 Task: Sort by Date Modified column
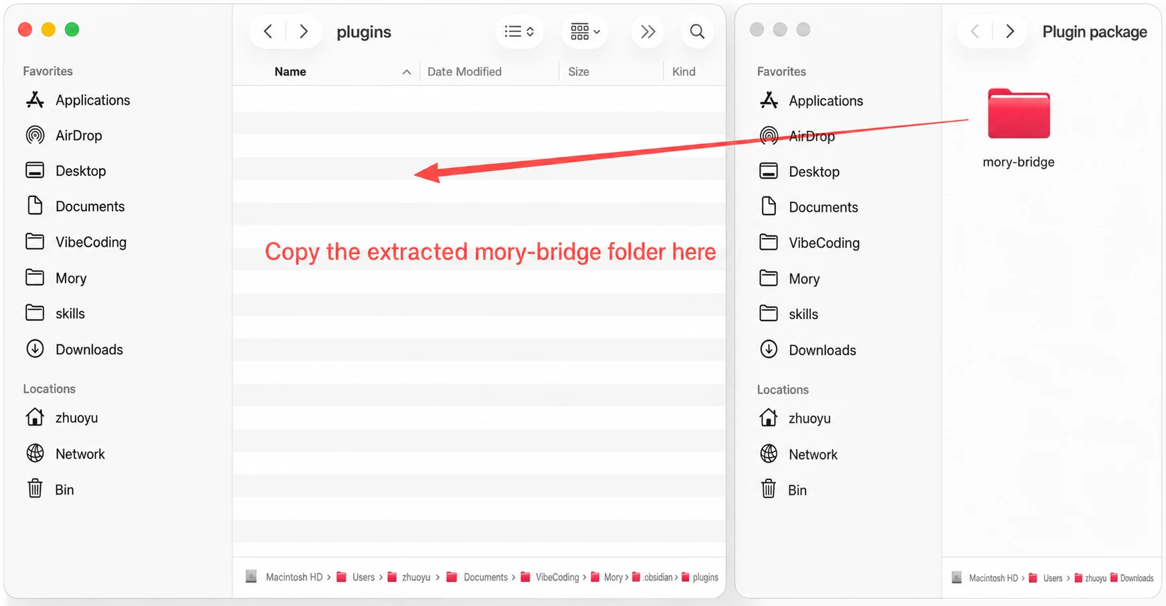pos(464,72)
